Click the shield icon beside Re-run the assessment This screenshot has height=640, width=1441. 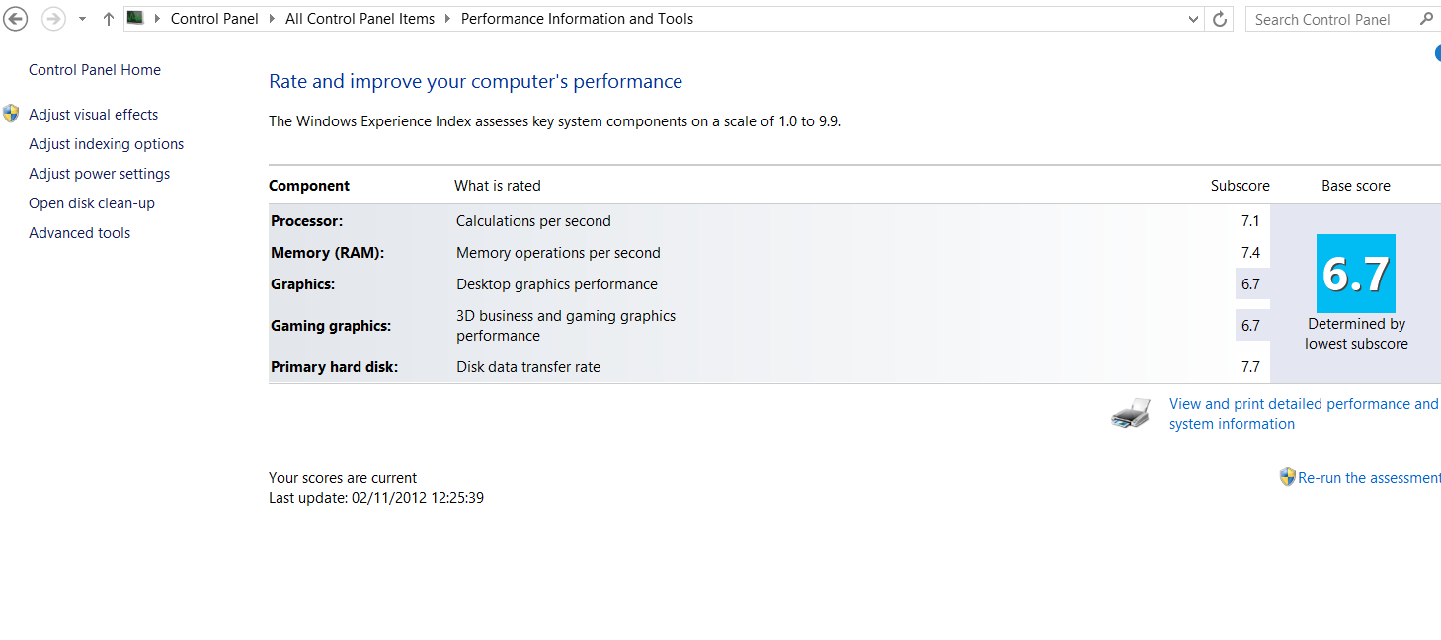[1287, 477]
